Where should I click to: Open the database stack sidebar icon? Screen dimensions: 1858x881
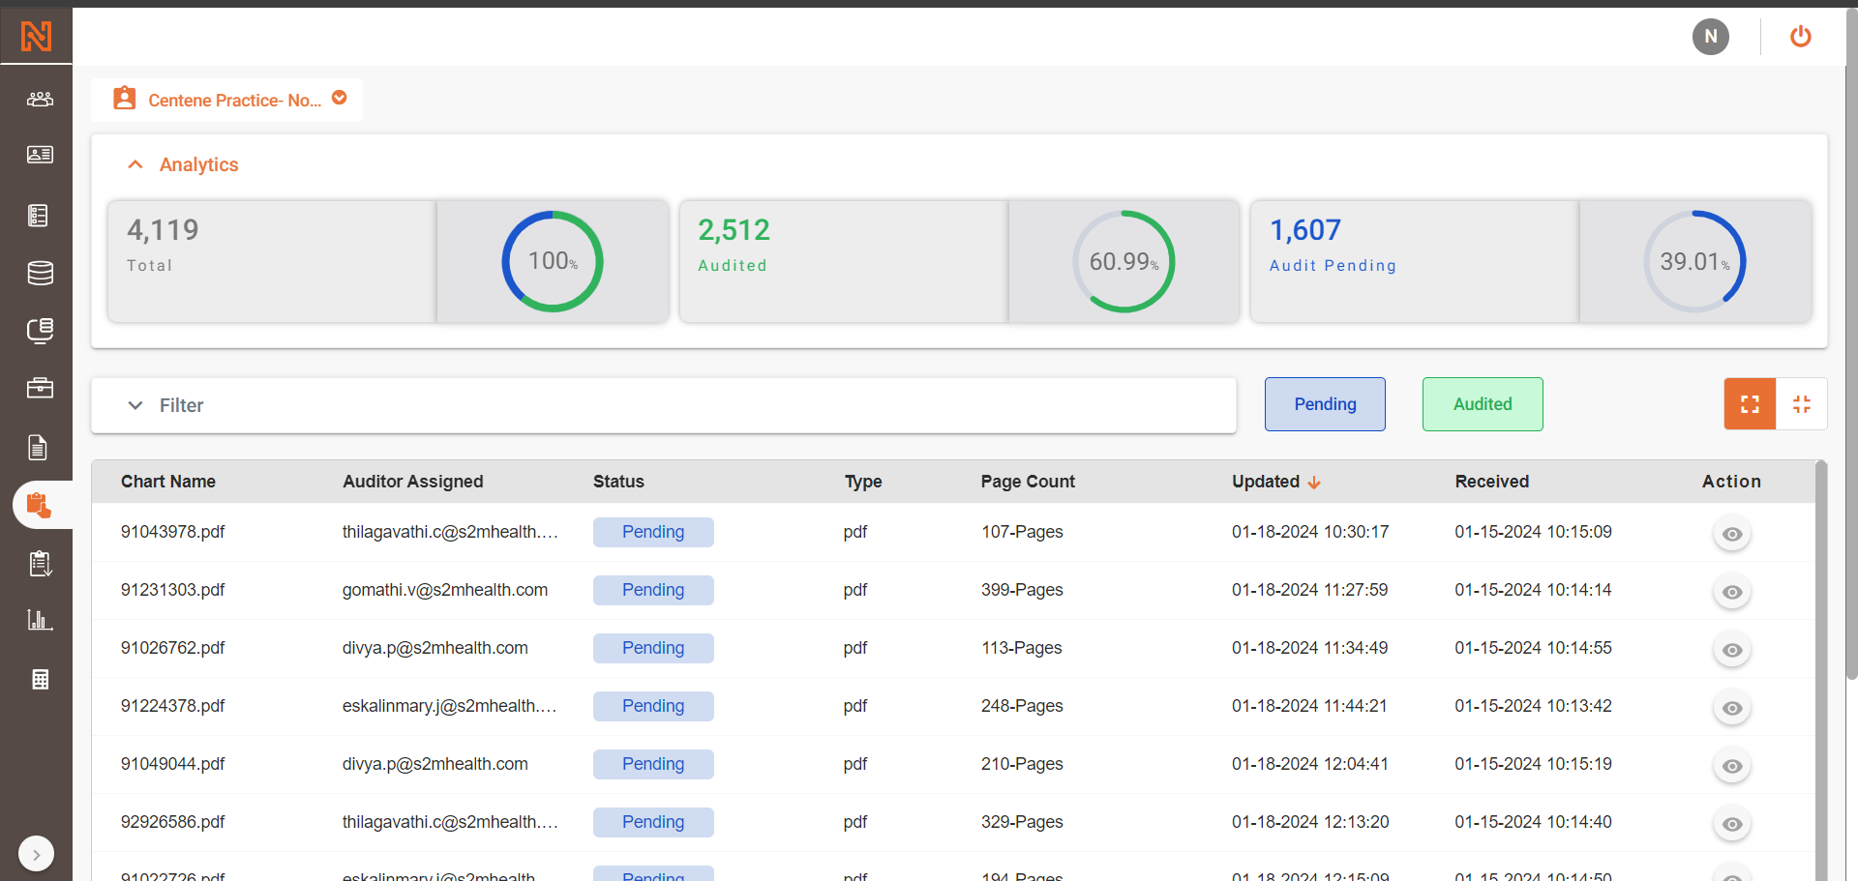click(40, 273)
